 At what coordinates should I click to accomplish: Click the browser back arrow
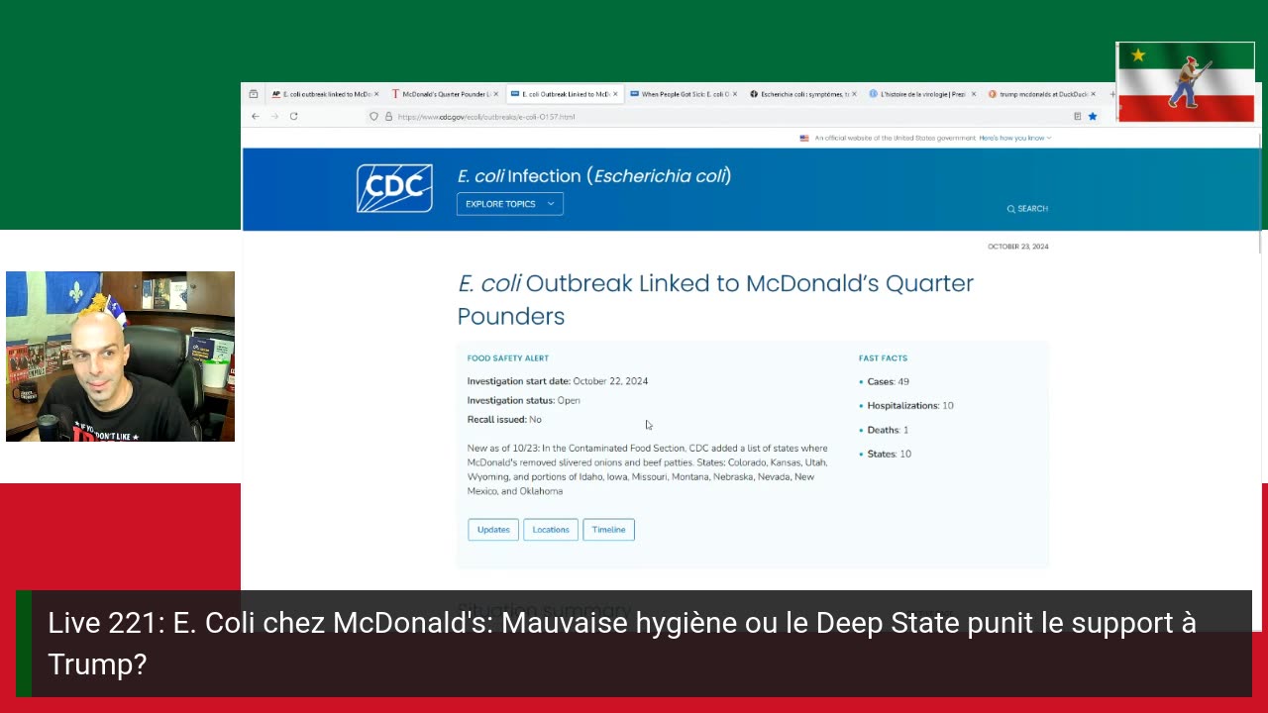[x=255, y=116]
